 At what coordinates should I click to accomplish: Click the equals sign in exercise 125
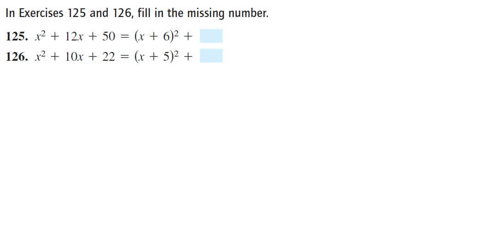coord(125,38)
